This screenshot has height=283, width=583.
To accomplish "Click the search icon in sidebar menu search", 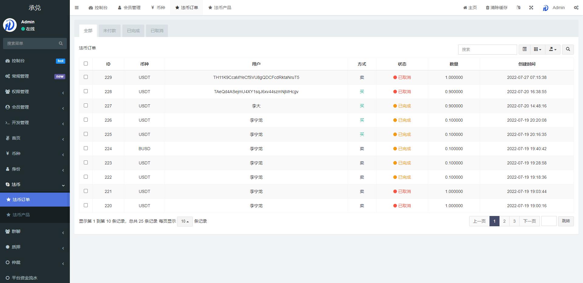I will pos(61,43).
